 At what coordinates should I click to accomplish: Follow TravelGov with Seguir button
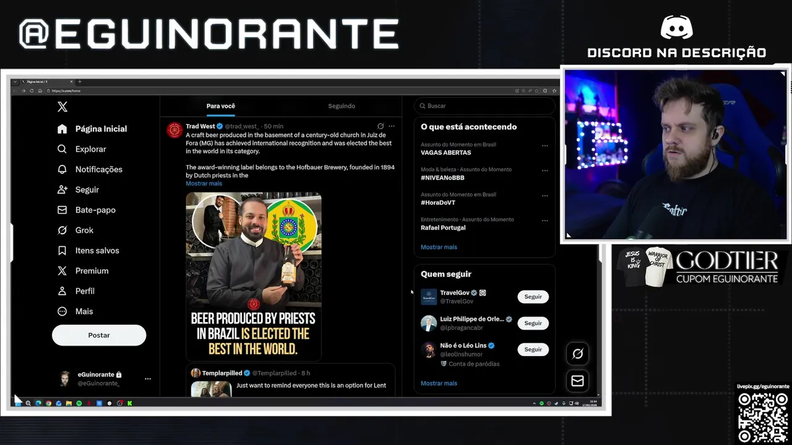coord(533,297)
